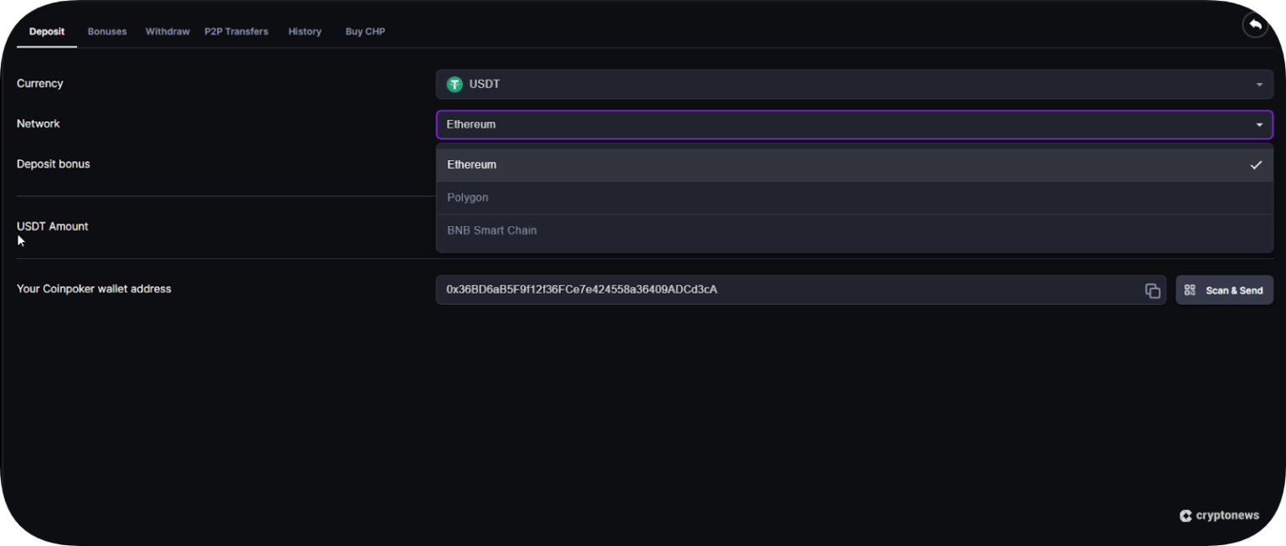Switch to the Bonuses tab
The width and height of the screenshot is (1286, 546).
[x=107, y=32]
